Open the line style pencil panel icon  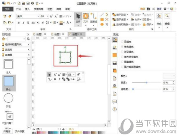coord(115,48)
